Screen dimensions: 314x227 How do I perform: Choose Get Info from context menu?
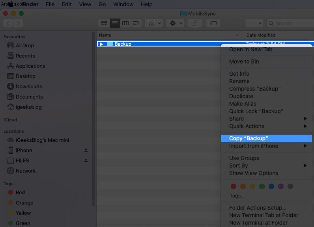pos(266,74)
